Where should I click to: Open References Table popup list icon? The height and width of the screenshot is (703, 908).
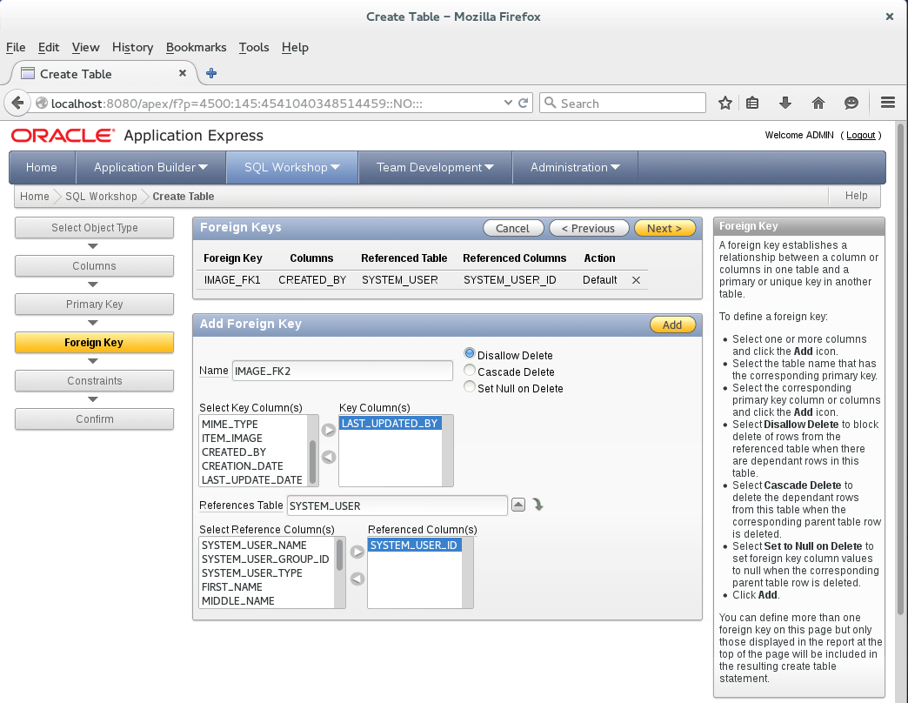click(x=518, y=505)
